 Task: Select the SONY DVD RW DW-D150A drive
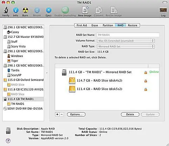[x=23, y=109]
